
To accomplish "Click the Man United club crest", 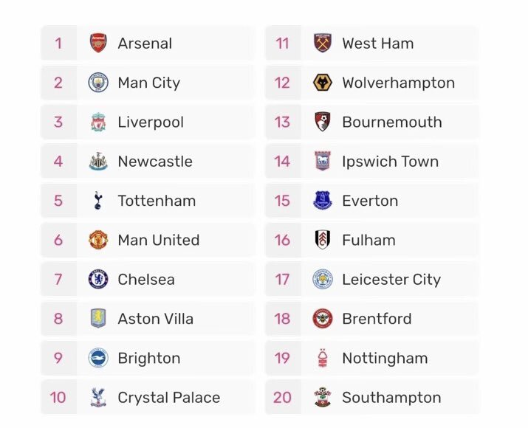I will 98,240.
